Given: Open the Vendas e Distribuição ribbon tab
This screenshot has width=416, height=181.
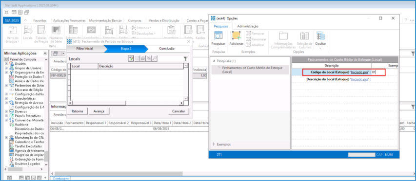Looking at the screenshot, I should 164,20.
